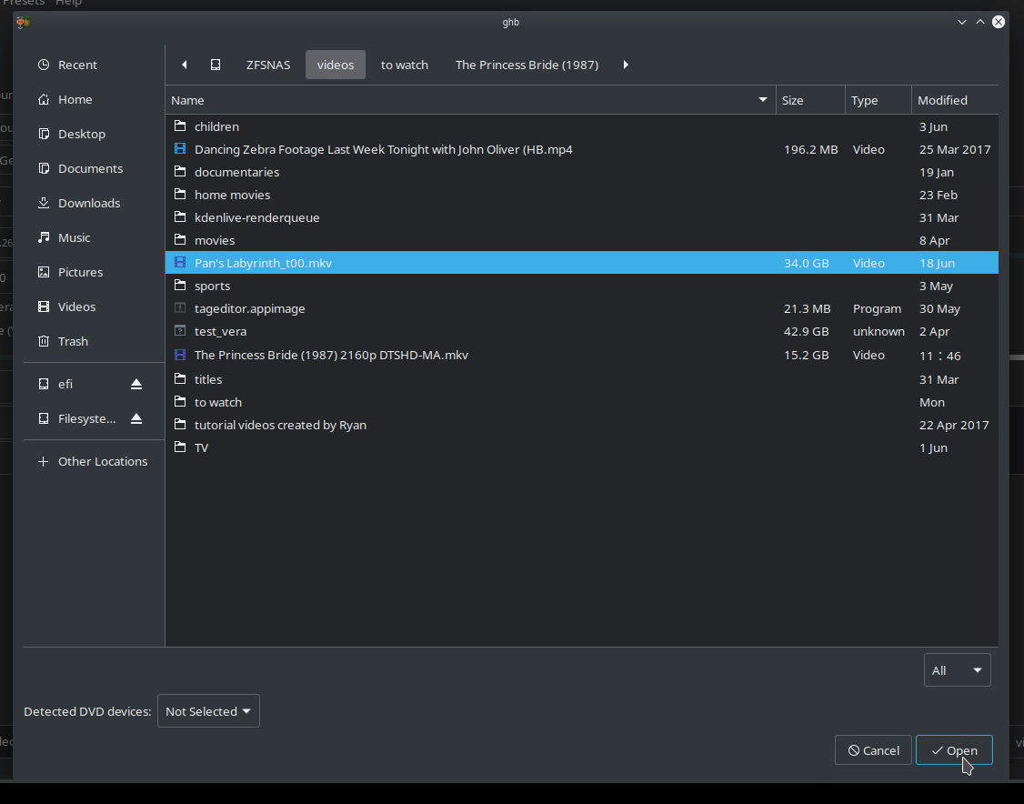Select the 'to watch' folder row
1024x804 pixels.
click(x=582, y=402)
